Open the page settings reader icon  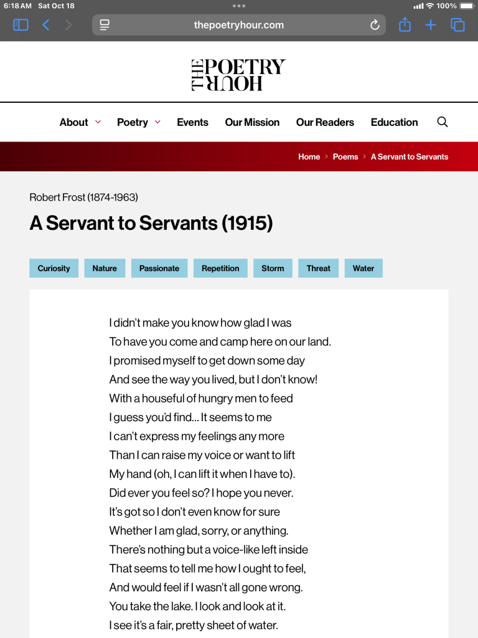(105, 25)
